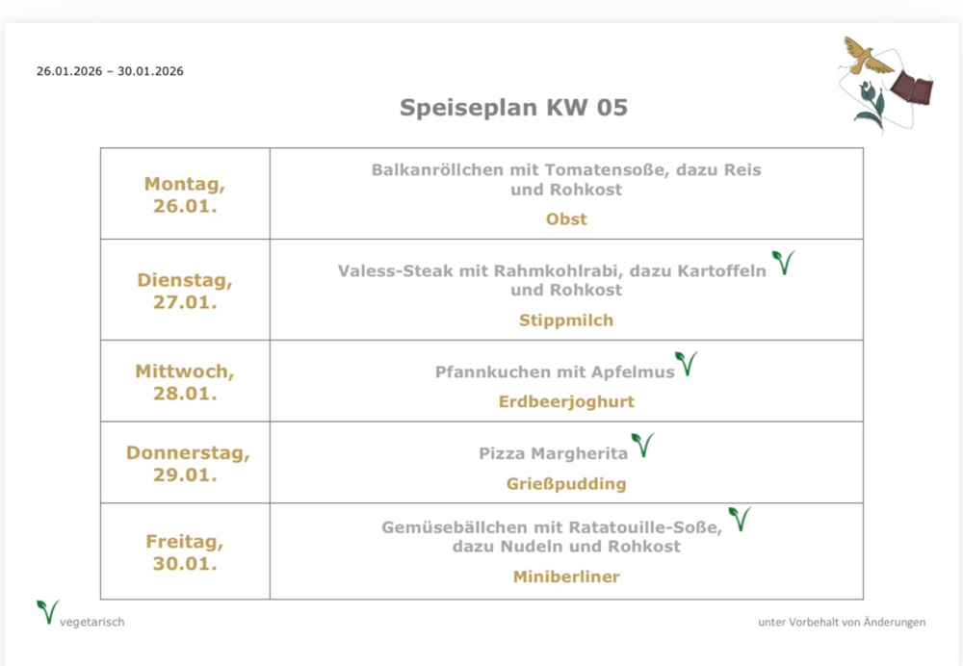Click the Obst dessert text
The height and width of the screenshot is (666, 963).
pos(566,219)
